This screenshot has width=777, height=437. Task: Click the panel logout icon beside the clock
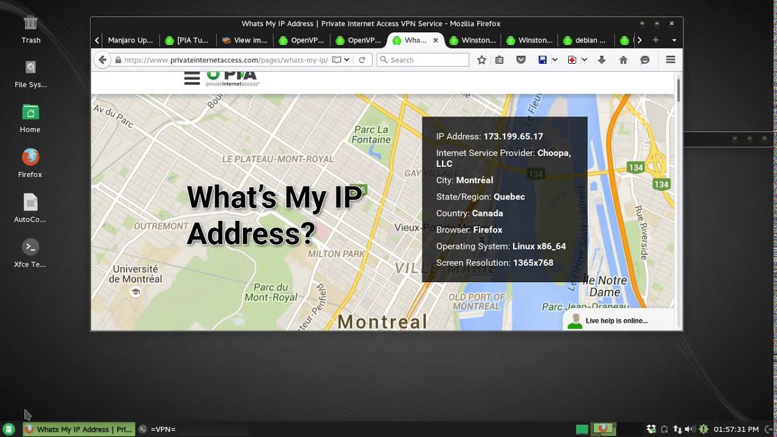tap(769, 429)
